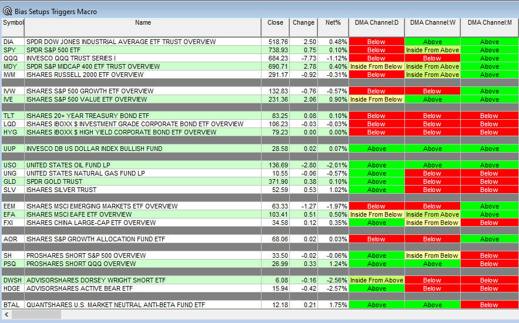The image size is (519, 323).
Task: Click SPDR GOLD TRUST name cell
Action: coord(143,181)
